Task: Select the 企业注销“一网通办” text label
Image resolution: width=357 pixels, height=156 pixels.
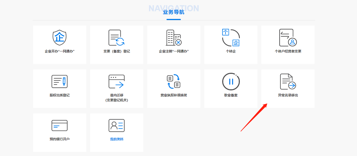Action: click(x=174, y=51)
